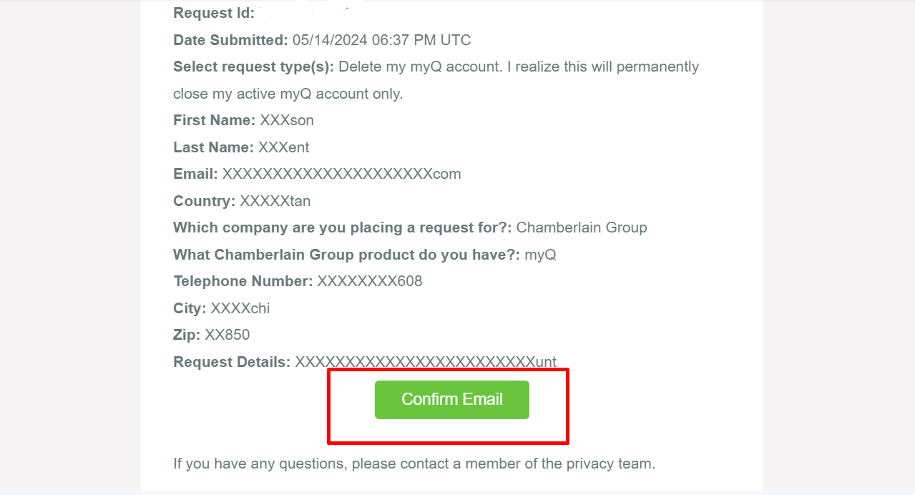Click the Email label
Viewport: 915px width, 495px height.
(195, 174)
